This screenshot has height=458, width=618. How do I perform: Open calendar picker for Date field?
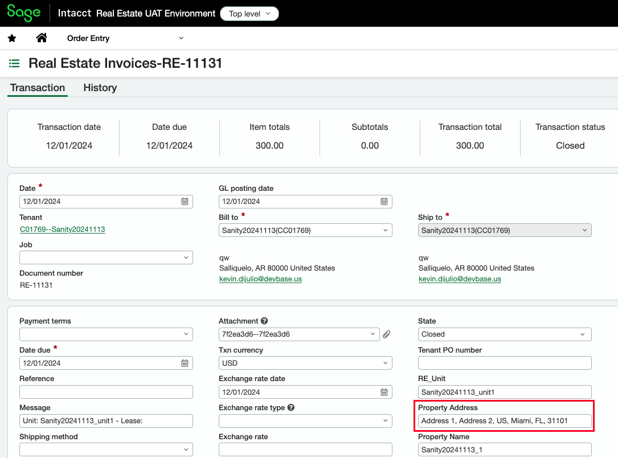click(185, 202)
